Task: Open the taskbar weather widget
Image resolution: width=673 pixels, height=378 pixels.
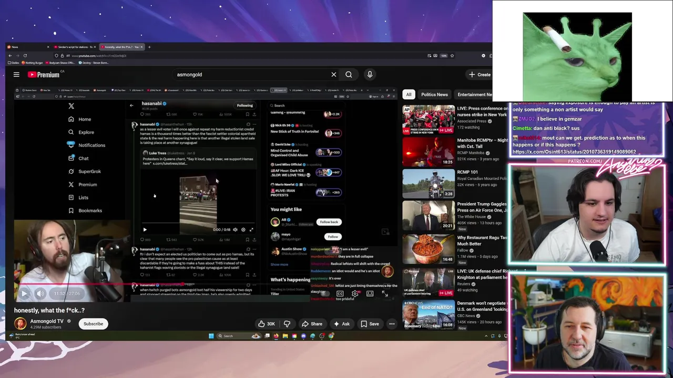Action: pos(22,335)
